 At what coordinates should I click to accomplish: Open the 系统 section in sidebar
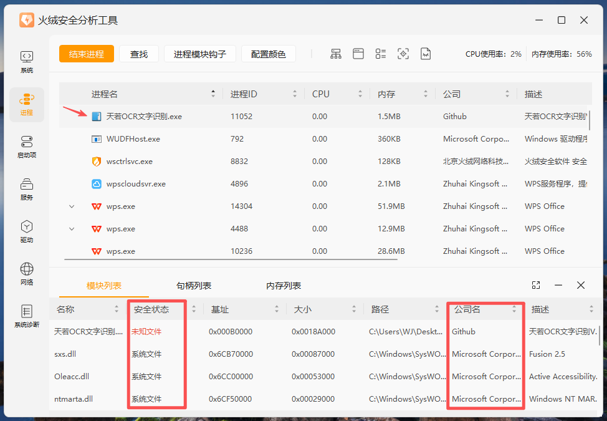pyautogui.click(x=27, y=62)
